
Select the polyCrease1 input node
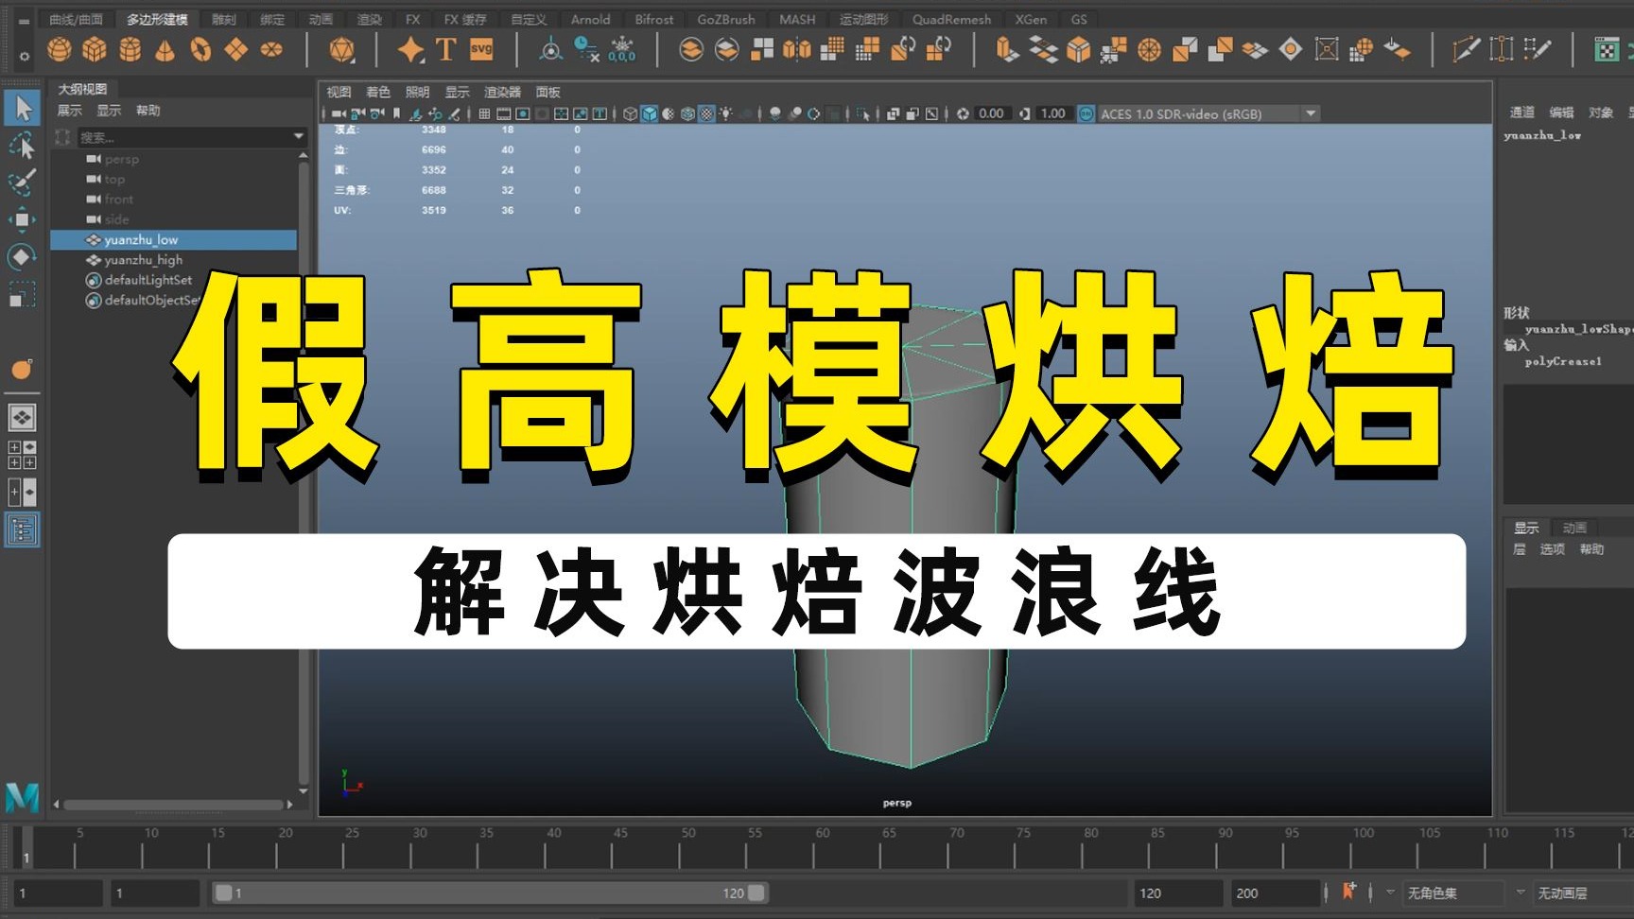(1563, 362)
